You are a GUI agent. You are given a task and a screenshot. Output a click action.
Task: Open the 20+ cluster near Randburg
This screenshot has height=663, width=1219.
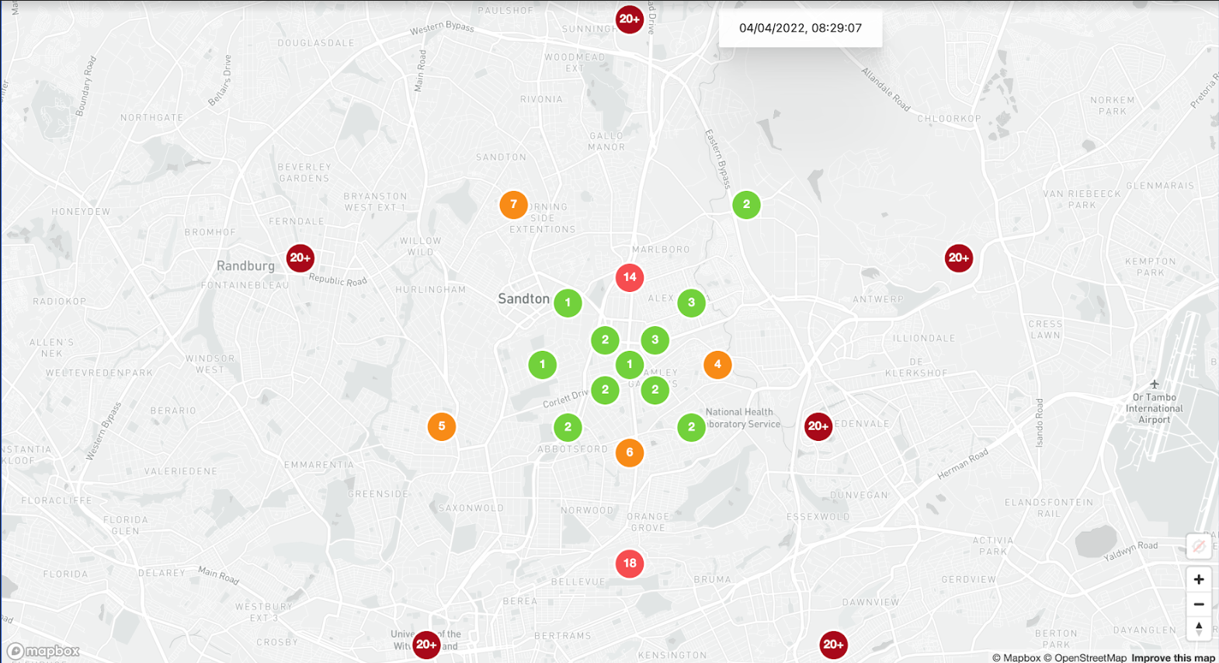click(x=300, y=258)
